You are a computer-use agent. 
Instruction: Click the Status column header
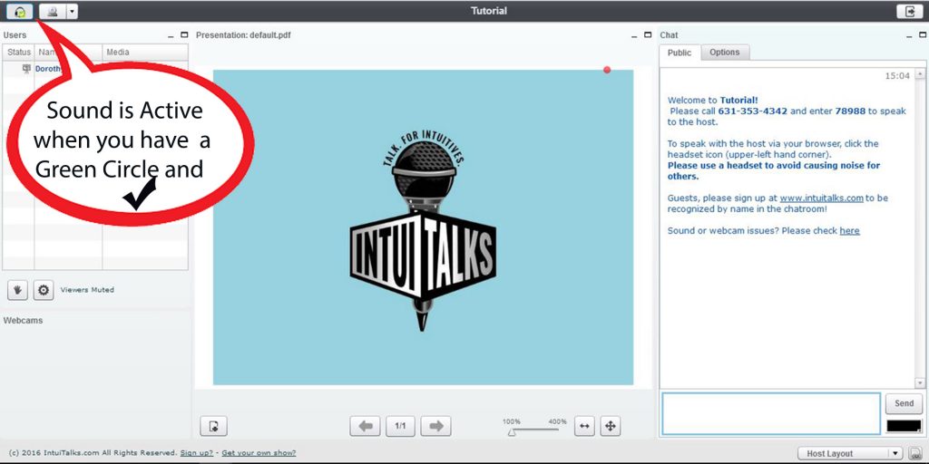coord(18,52)
